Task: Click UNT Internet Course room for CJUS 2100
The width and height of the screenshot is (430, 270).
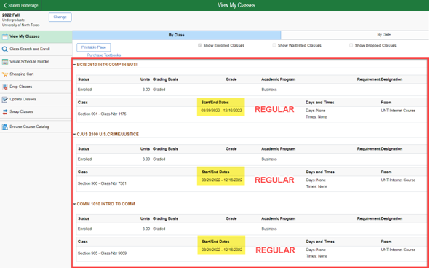Action: coord(398,180)
